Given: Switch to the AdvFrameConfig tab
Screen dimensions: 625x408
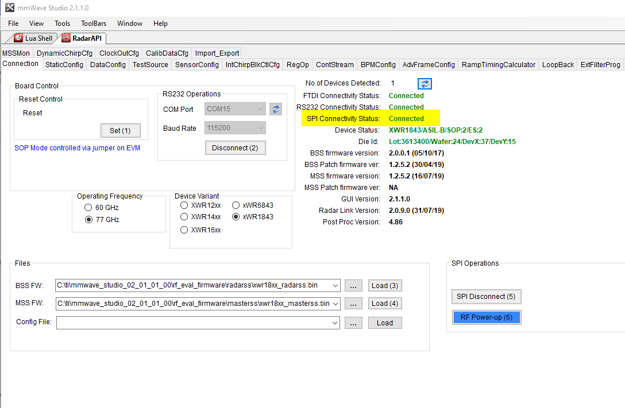Looking at the screenshot, I should click(429, 64).
